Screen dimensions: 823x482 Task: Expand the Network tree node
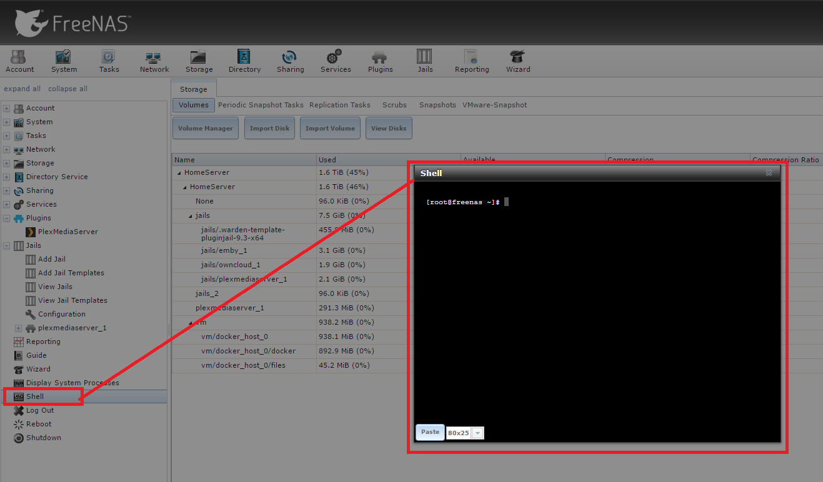click(x=7, y=149)
